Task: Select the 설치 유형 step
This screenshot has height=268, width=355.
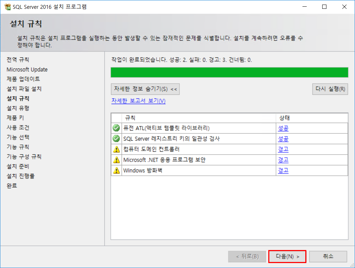Action: pos(18,108)
